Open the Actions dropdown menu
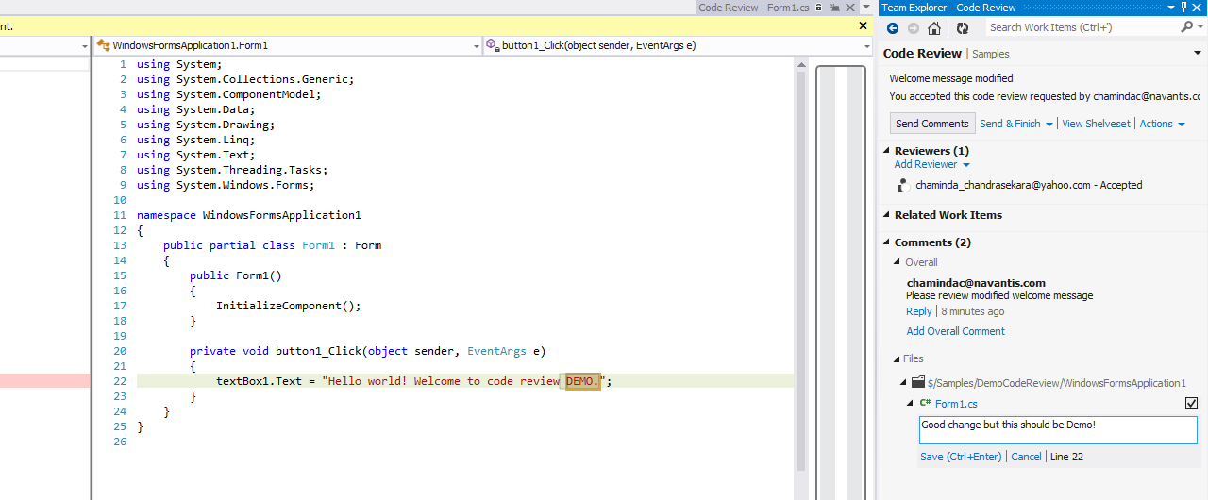This screenshot has height=500, width=1208. [x=1162, y=124]
